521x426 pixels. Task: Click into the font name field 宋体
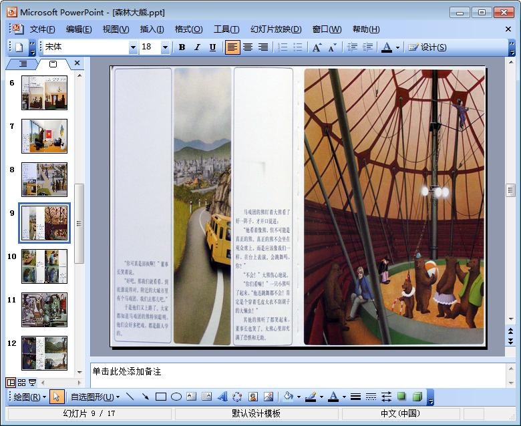[x=85, y=47]
